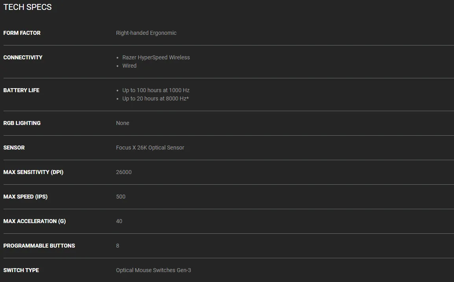This screenshot has width=454, height=282.
Task: Select the SWITCH TYPE label
Action: 21,270
